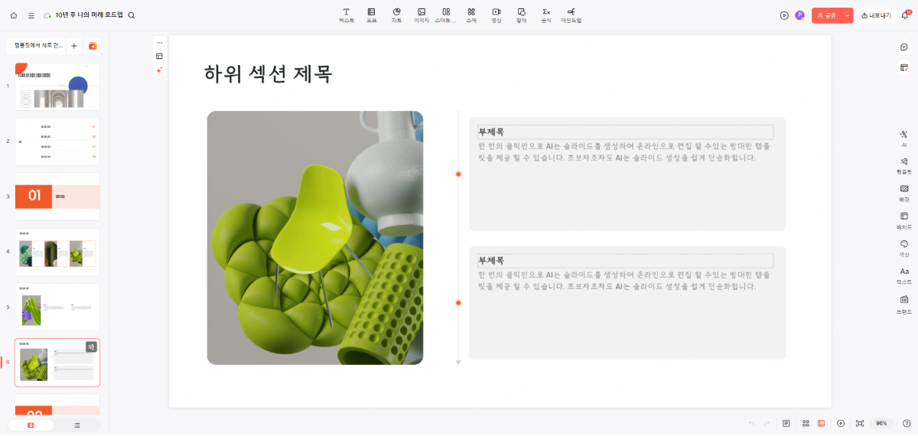Open the 텍스트 text style settings
Viewport: 918px width, 436px height.
tap(904, 276)
